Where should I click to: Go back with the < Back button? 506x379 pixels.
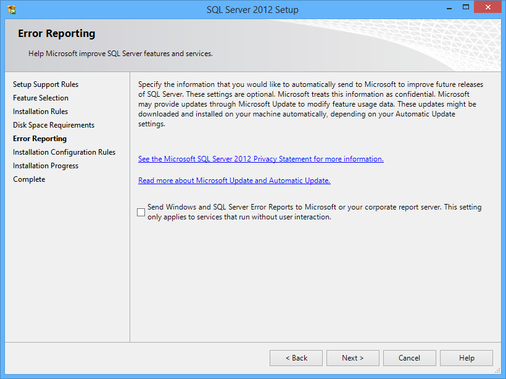tap(296, 358)
